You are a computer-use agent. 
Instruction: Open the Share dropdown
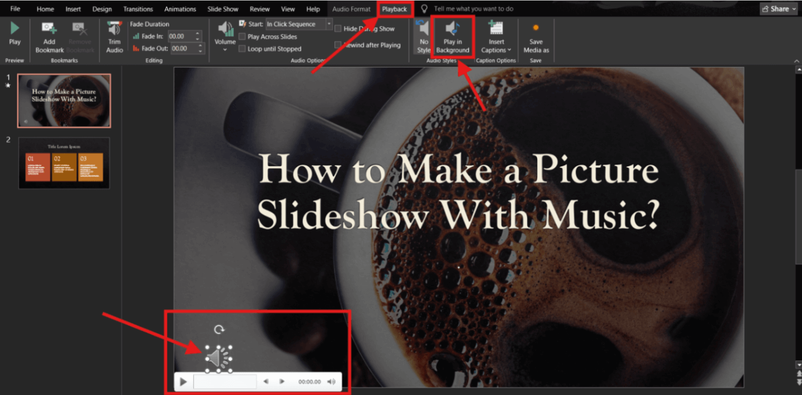click(x=779, y=8)
